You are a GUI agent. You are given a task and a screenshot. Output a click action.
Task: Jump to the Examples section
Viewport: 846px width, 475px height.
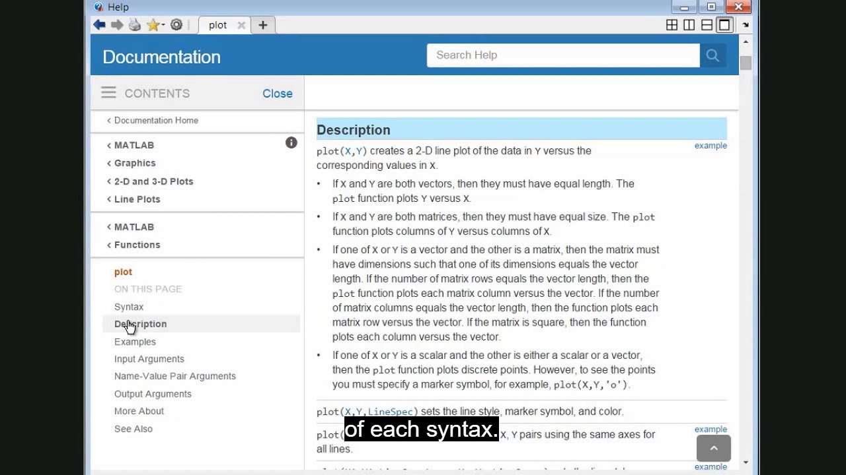coord(135,342)
